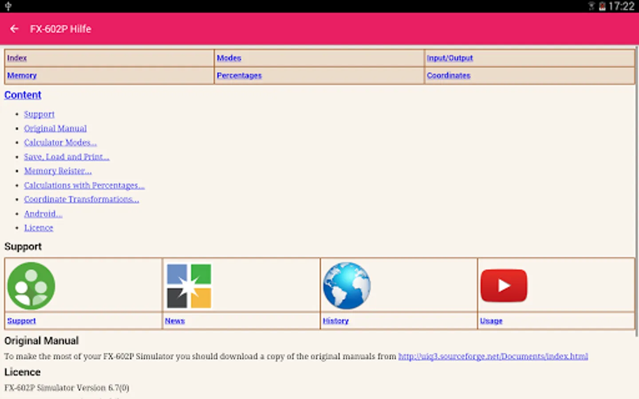Open the globe History icon
Viewport: 639px width, 399px height.
click(x=347, y=286)
